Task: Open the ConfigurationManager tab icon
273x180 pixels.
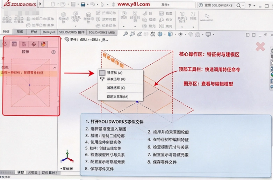Action: coord(24,44)
